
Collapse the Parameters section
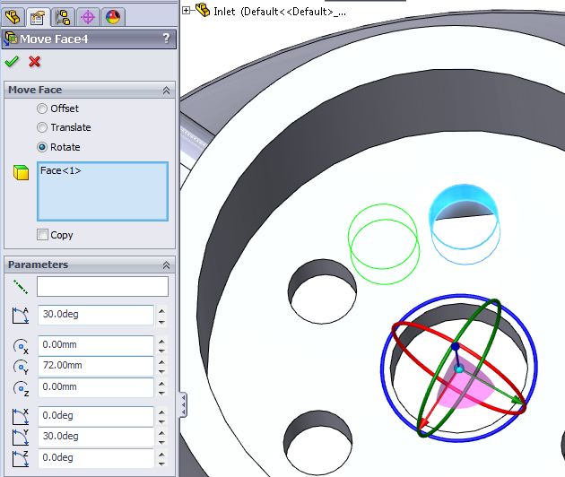point(166,265)
